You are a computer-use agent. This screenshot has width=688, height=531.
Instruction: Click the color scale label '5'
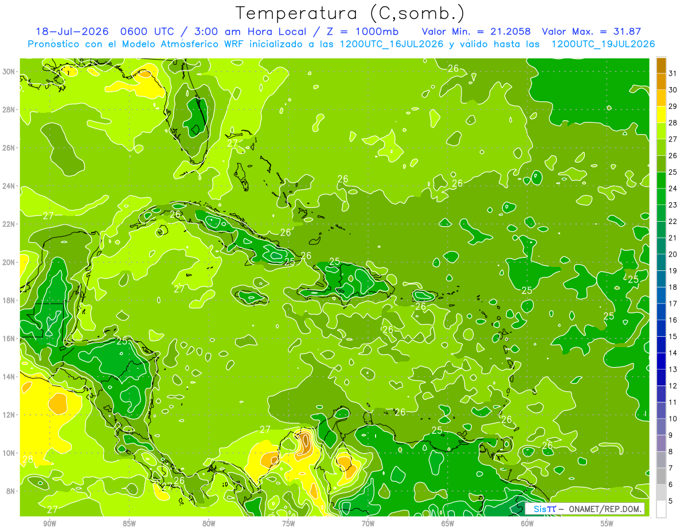point(671,501)
